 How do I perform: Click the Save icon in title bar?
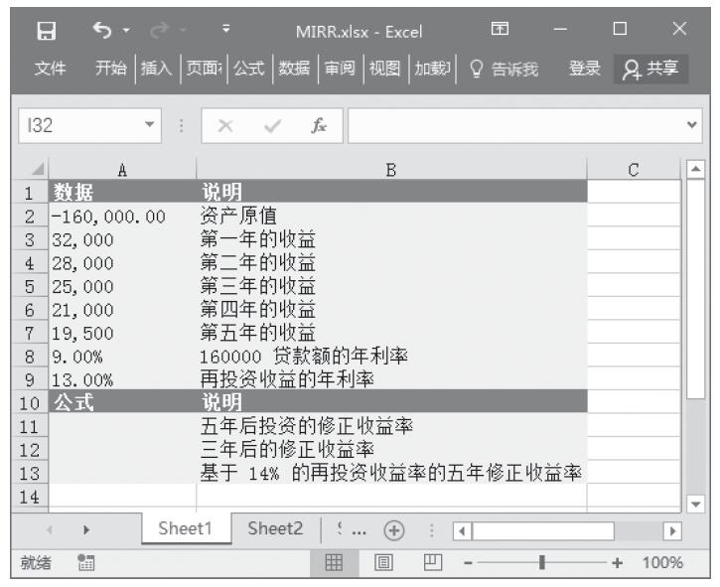point(46,31)
